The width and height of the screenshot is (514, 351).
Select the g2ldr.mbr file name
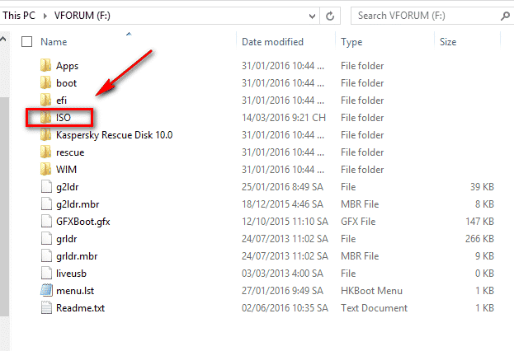pos(78,204)
